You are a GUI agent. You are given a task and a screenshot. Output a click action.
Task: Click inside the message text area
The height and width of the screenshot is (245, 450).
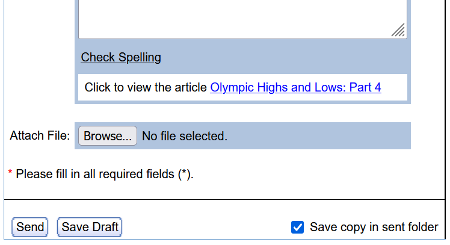[241, 18]
